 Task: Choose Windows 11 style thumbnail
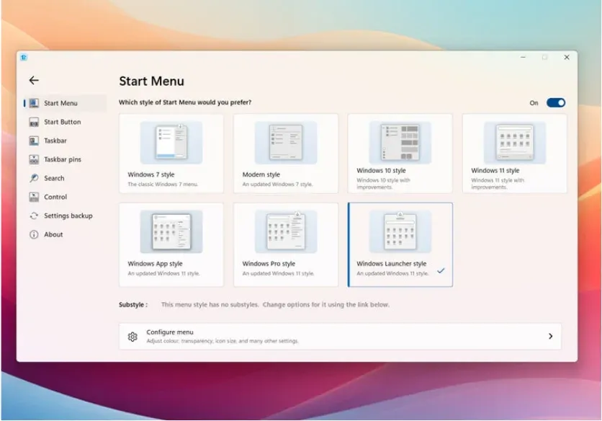coord(514,142)
